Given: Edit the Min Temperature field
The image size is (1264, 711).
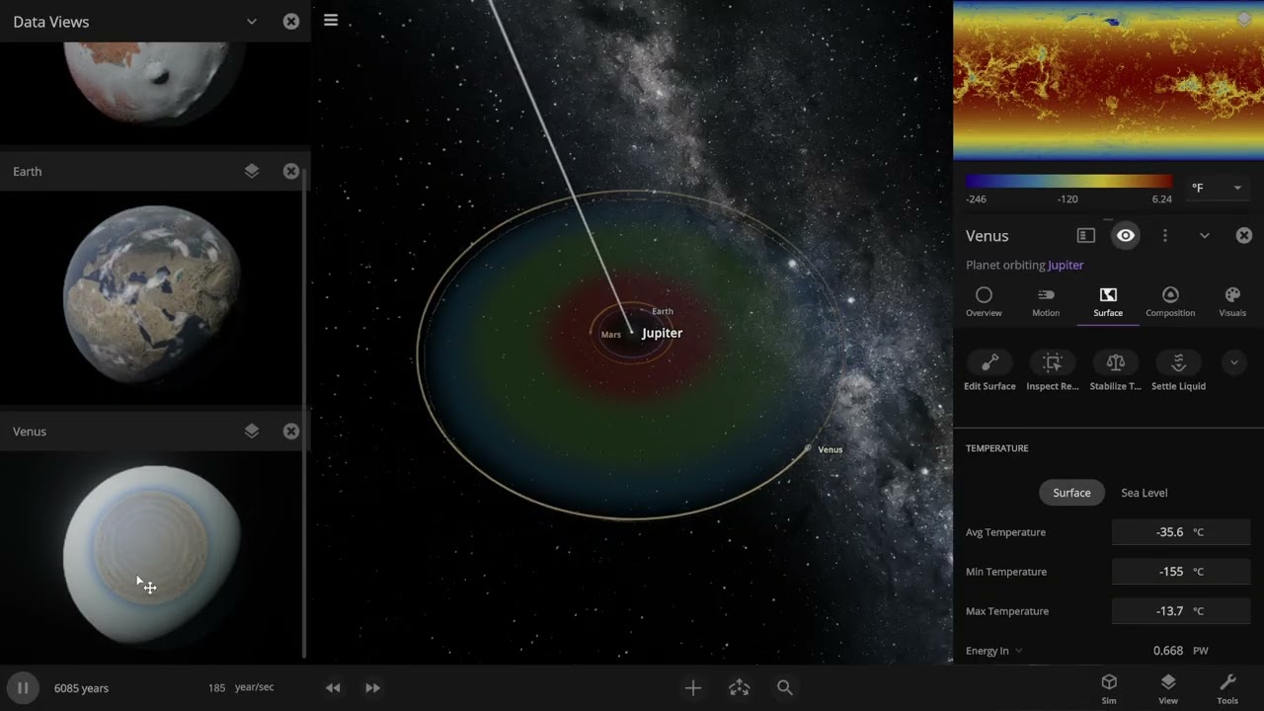Looking at the screenshot, I should click(x=1181, y=571).
